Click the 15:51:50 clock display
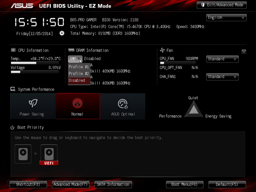Image resolution: width=256 pixels, height=192 pixels. (x=39, y=22)
